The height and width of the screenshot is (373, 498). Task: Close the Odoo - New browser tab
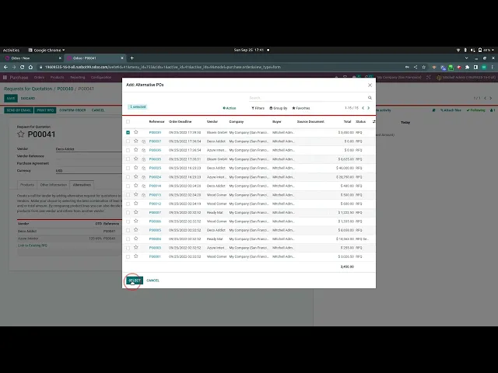point(60,58)
